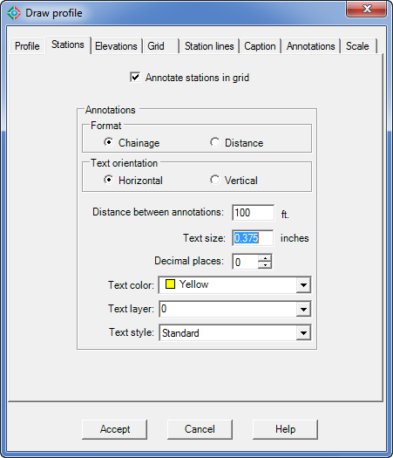Close the Draw profile dialog

(367, 9)
